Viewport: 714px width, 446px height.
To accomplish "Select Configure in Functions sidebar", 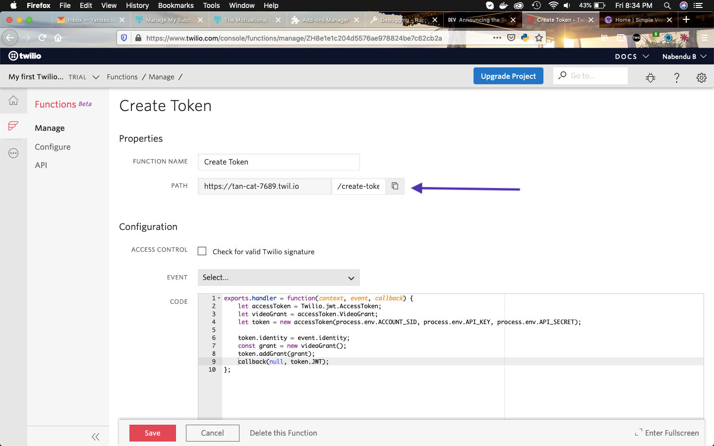I will click(x=53, y=147).
